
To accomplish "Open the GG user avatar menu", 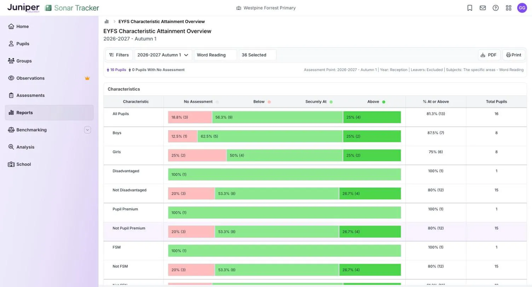I will (522, 8).
